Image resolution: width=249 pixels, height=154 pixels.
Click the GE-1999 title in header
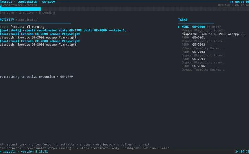(49, 2)
